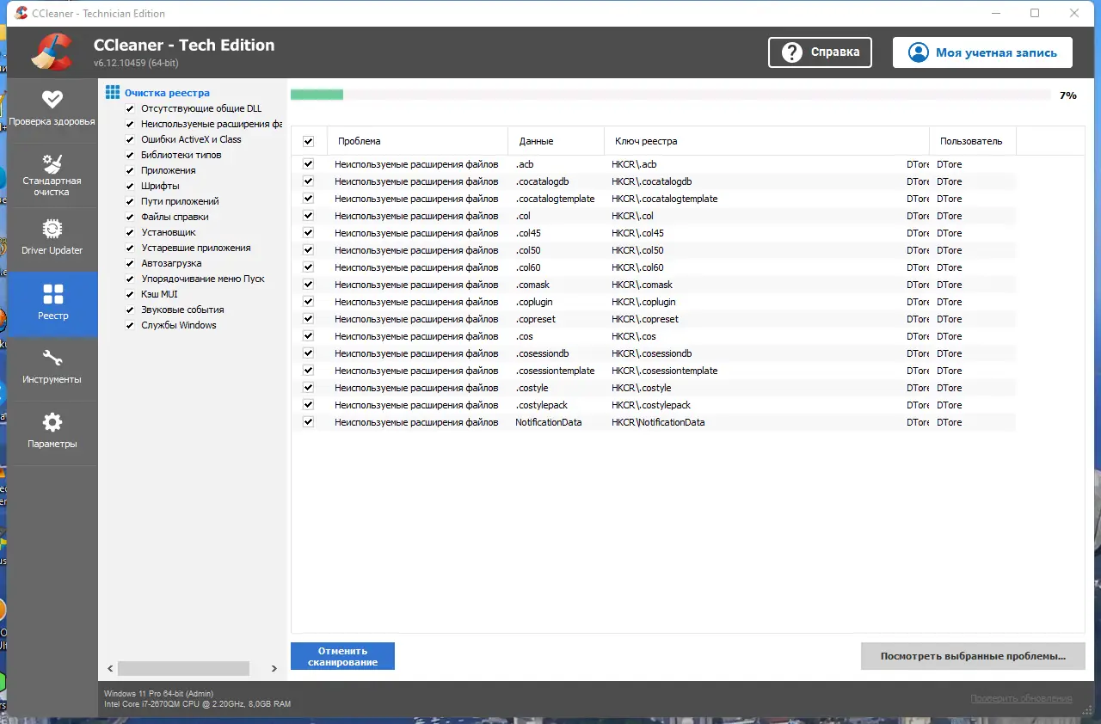Click the right scroll arrow below the list
This screenshot has height=724, width=1101.
[x=274, y=667]
